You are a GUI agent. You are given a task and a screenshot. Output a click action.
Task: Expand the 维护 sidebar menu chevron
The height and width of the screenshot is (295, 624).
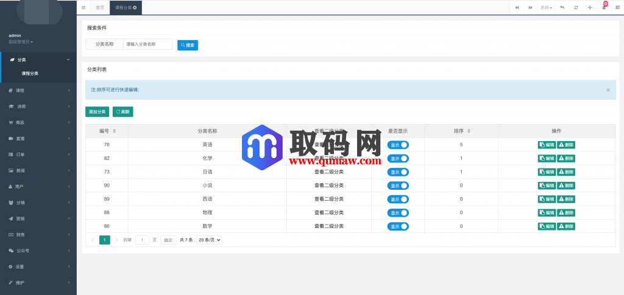[69, 283]
